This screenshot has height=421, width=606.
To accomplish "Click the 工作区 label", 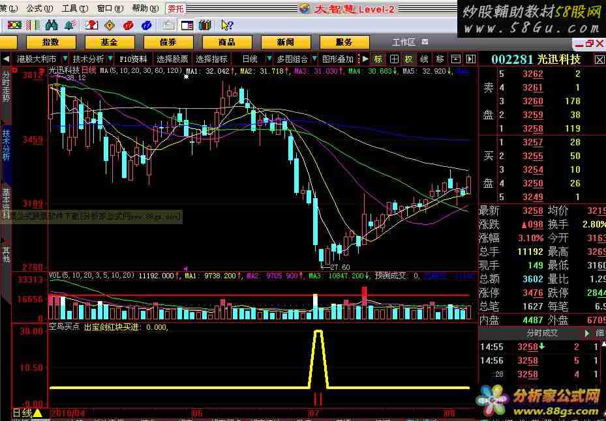I will pos(404,42).
